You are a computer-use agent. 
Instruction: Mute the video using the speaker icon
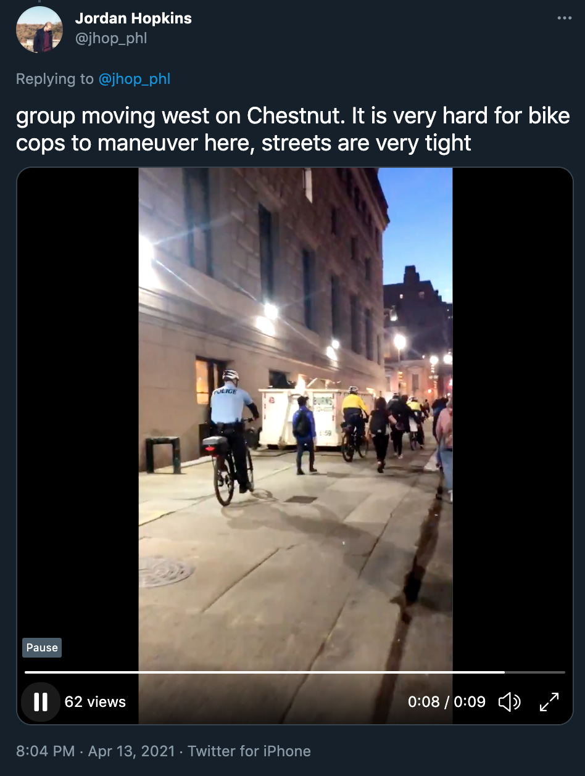click(x=509, y=702)
